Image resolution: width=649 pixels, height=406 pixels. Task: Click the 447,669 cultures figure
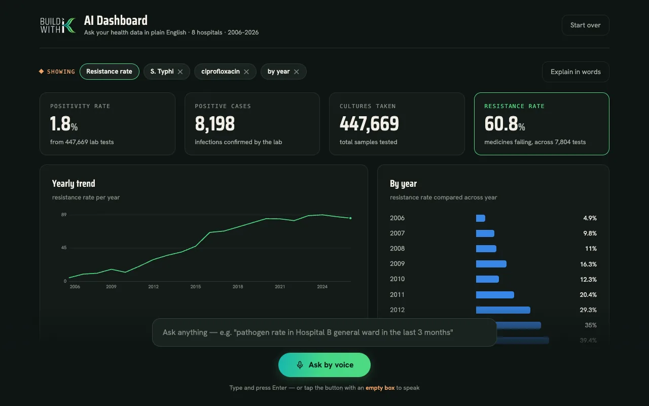369,124
